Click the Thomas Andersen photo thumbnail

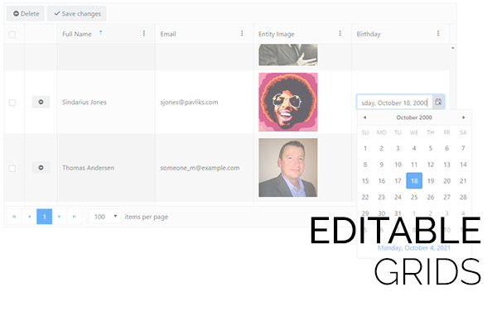tap(288, 168)
